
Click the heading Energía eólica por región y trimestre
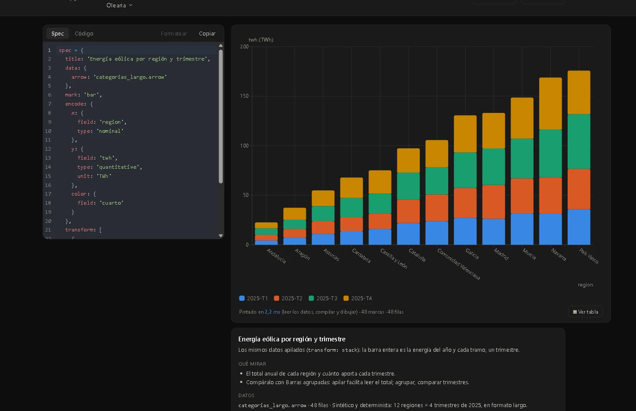292,339
